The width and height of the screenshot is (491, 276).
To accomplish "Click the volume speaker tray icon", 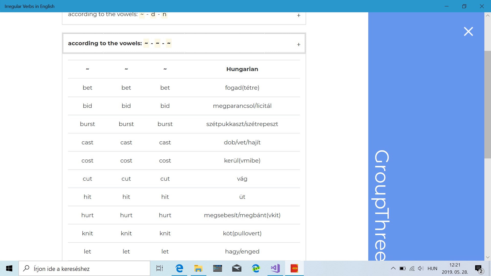I will [x=421, y=268].
